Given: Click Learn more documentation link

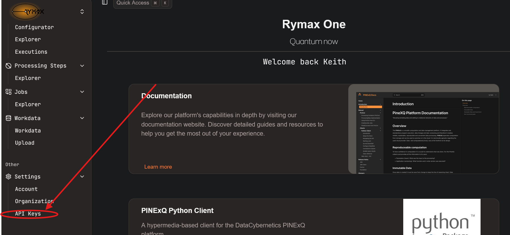Looking at the screenshot, I should (158, 167).
